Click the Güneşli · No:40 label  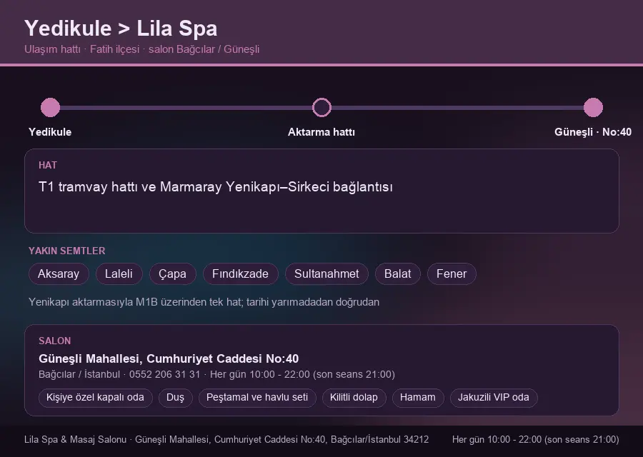(x=593, y=132)
